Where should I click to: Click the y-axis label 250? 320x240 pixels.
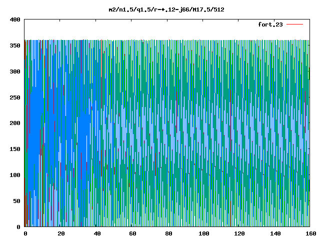pyautogui.click(x=15, y=97)
